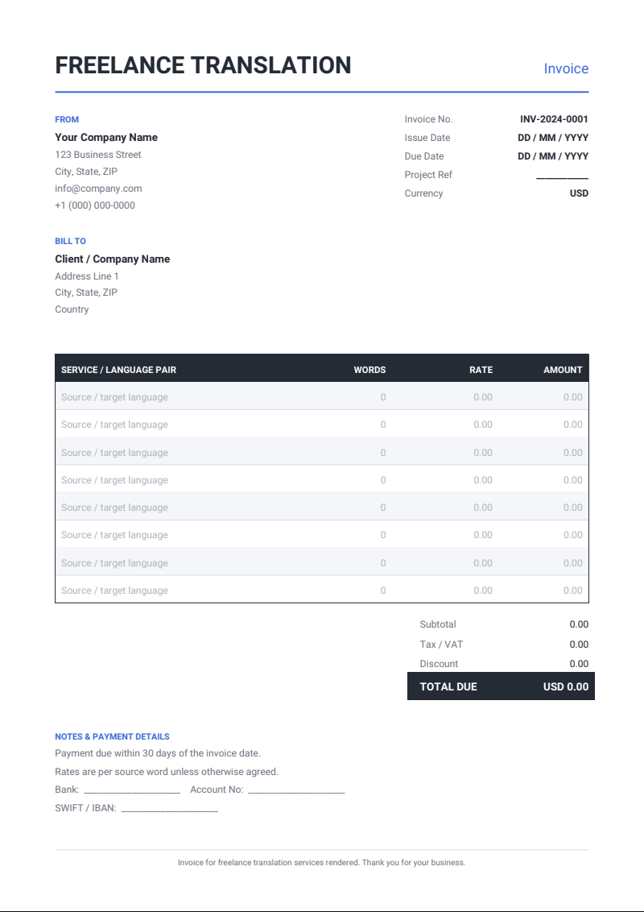
Task: Click the Subtotal amount value
Action: click(579, 624)
